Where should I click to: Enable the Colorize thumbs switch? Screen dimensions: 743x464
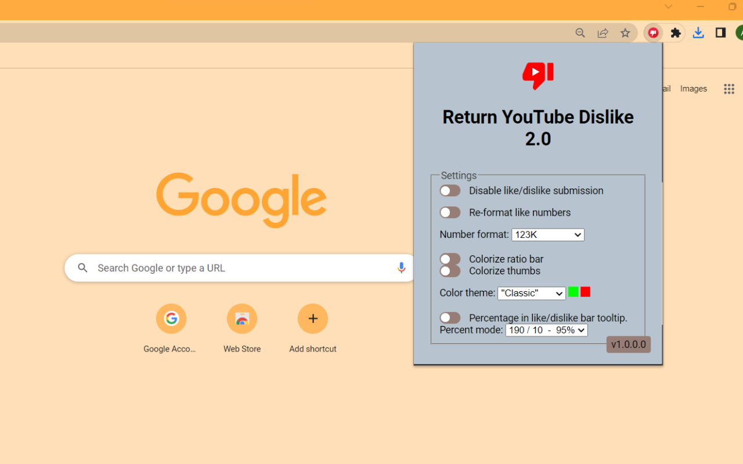pos(450,271)
